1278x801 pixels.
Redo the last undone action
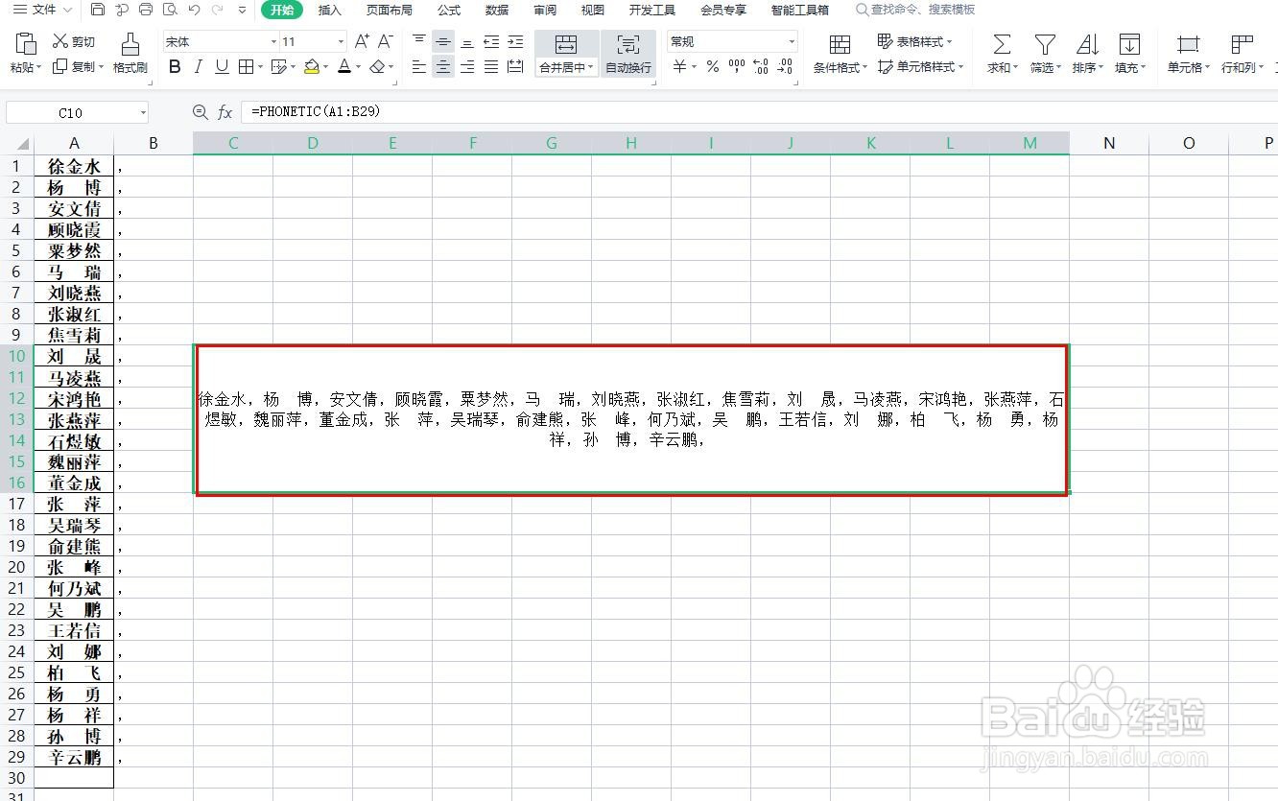tap(218, 10)
